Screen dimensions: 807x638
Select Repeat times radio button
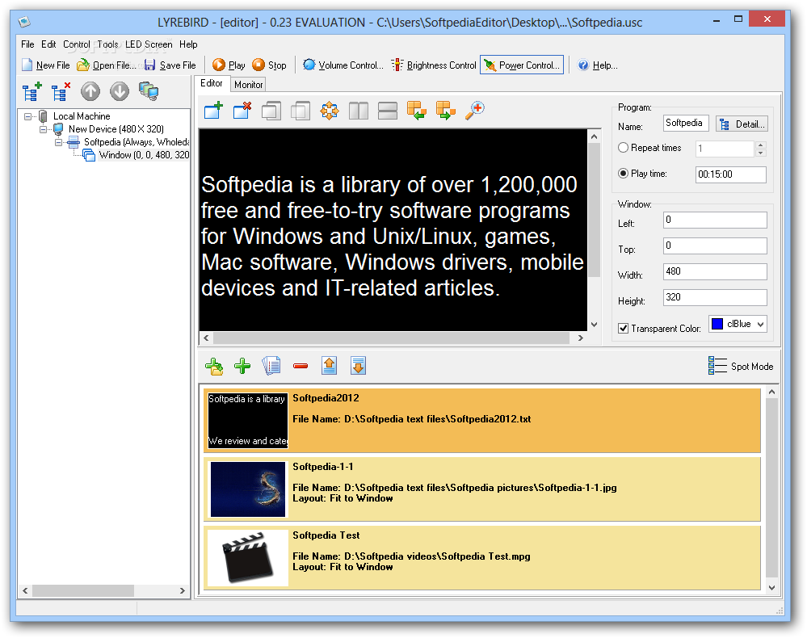[x=624, y=148]
